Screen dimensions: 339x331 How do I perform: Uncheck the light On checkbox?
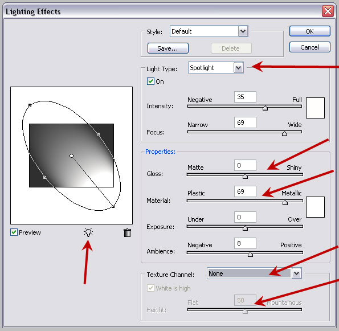(x=150, y=81)
